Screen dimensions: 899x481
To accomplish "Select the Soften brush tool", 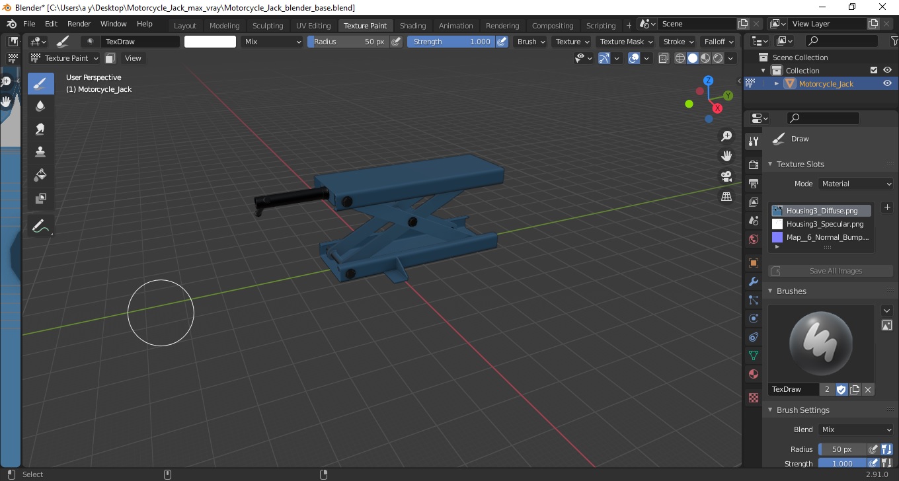I will [x=40, y=106].
